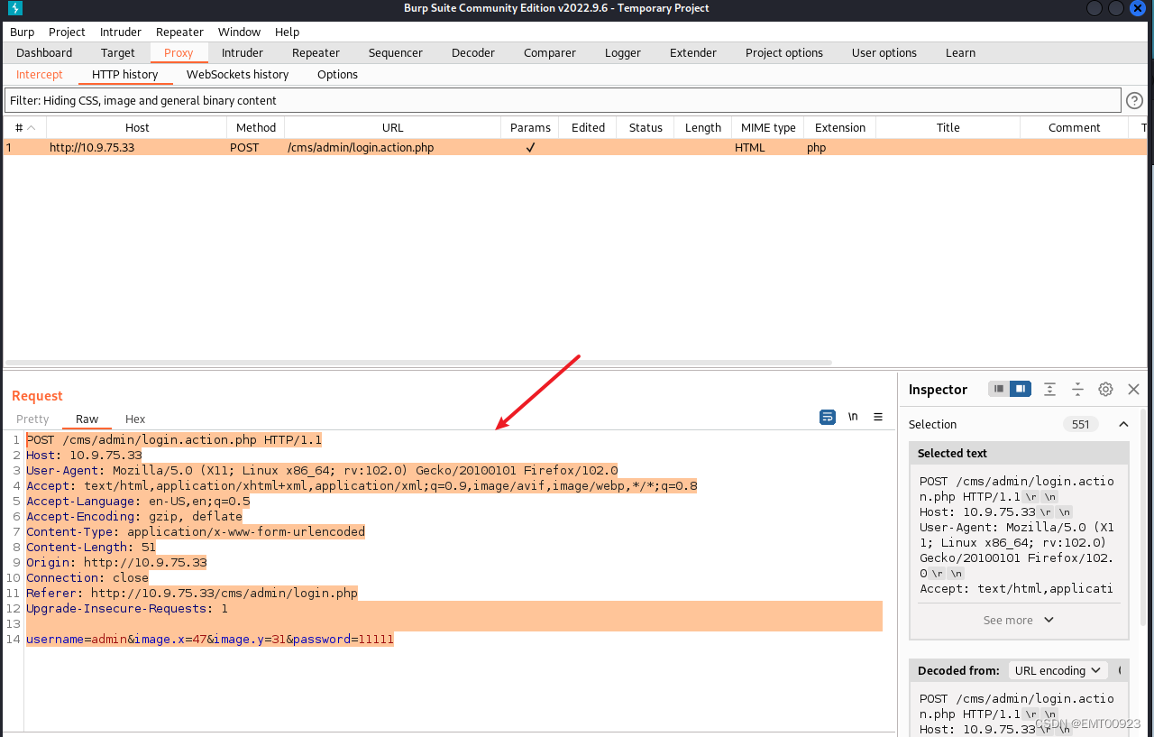Open the Extender tab

pos(693,52)
